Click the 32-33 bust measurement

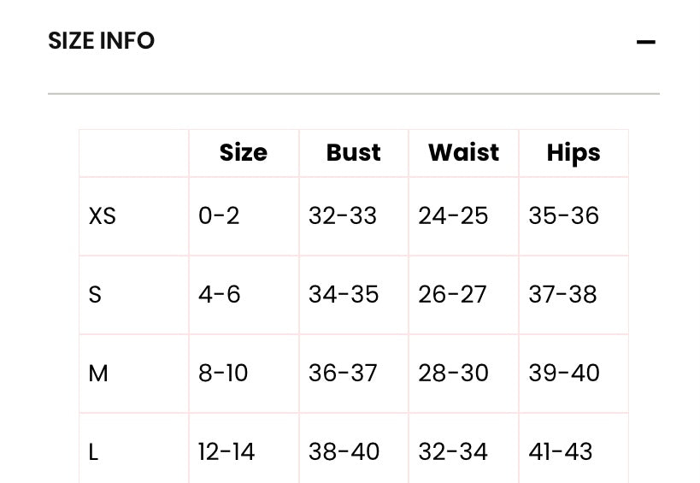point(343,216)
